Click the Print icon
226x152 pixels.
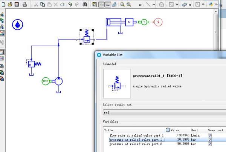pos(24,5)
